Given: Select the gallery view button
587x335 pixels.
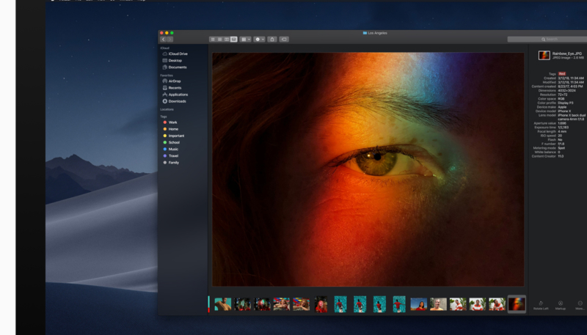Looking at the screenshot, I should coord(234,39).
